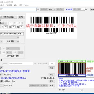94x94 pixels.
Task: Click the 右 margin field showing 29
Action: pyautogui.click(x=21, y=27)
